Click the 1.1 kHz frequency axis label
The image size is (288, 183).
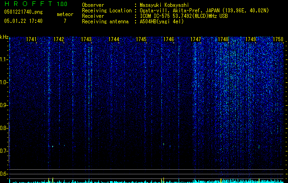tap(4, 59)
